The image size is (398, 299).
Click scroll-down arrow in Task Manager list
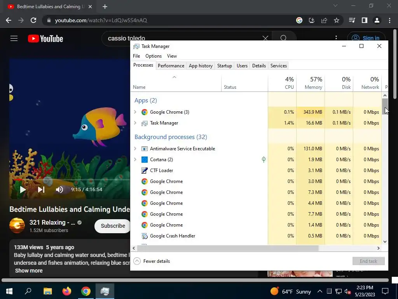tap(385, 242)
